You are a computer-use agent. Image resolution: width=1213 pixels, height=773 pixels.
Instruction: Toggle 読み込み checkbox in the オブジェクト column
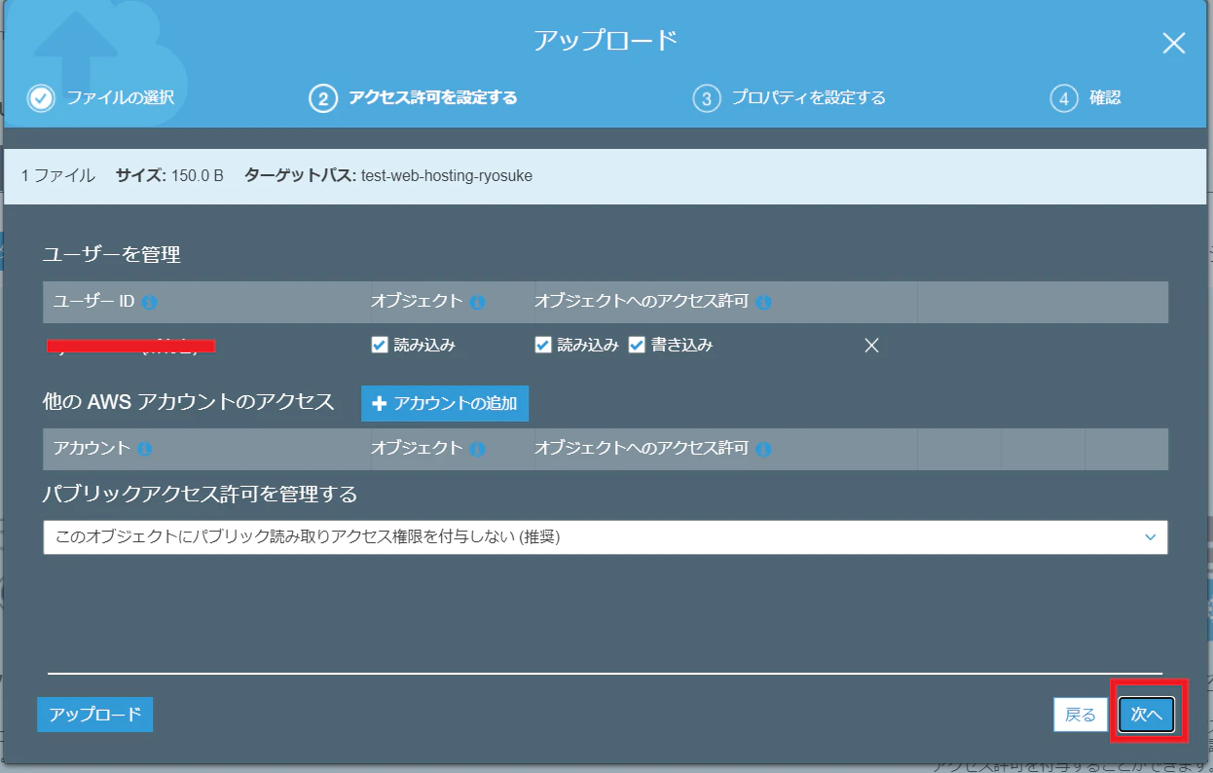(380, 345)
